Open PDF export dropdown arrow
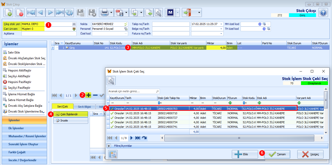This screenshot has height=165, width=332. tap(126, 12)
